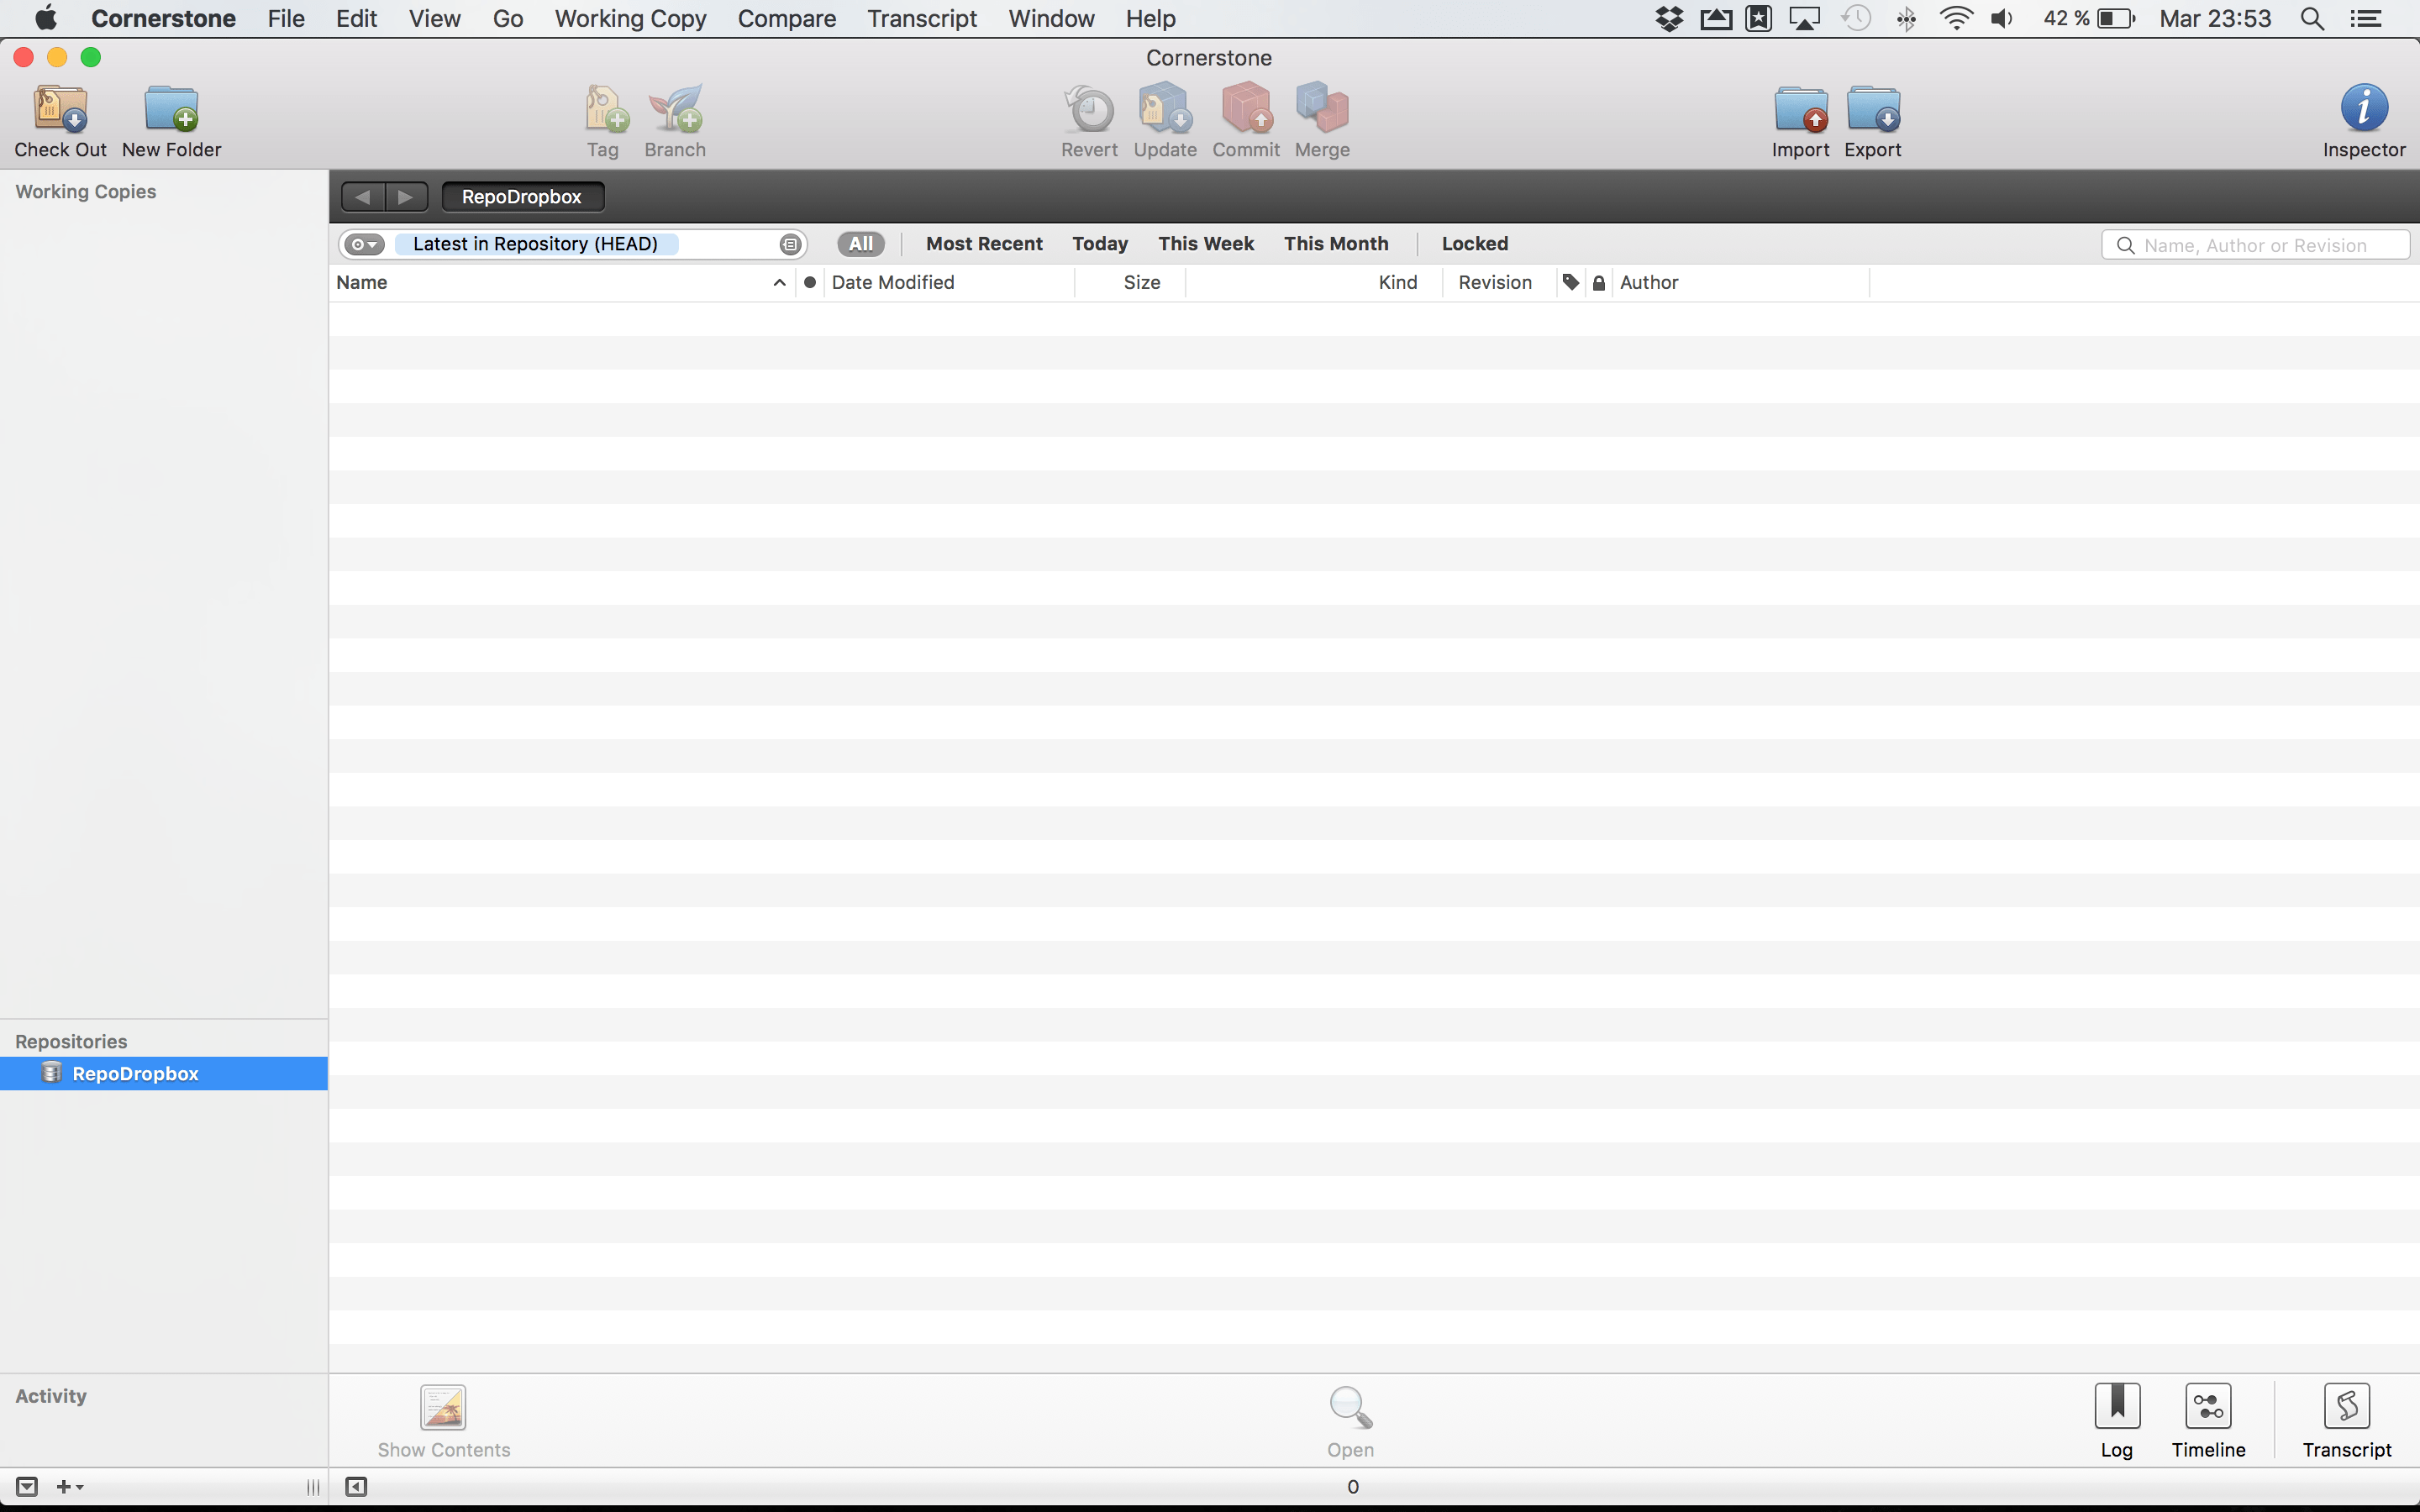Screen dimensions: 2420x1512
Task: Select the Today filter
Action: (x=1100, y=244)
